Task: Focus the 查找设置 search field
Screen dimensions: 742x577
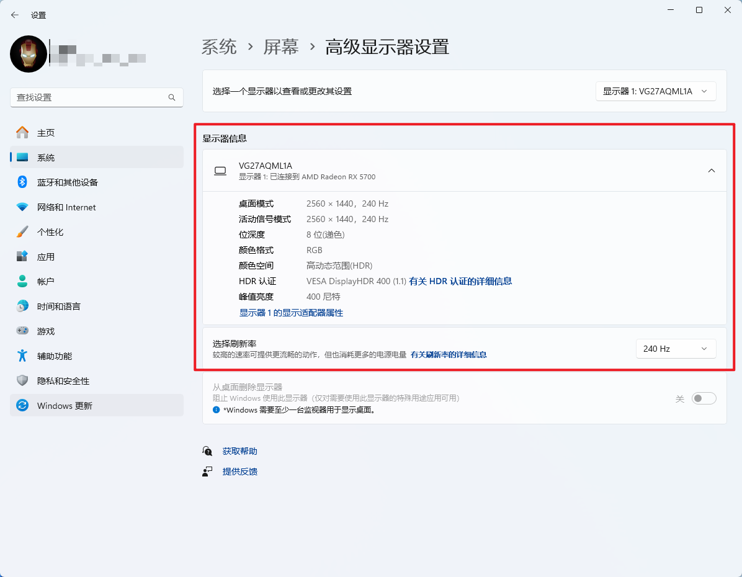Action: tap(97, 97)
